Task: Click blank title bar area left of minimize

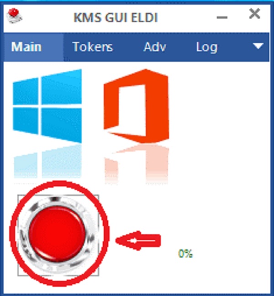Action: point(187,17)
